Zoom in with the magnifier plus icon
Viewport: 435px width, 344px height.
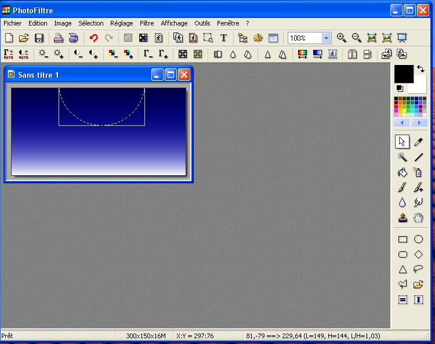pos(341,38)
